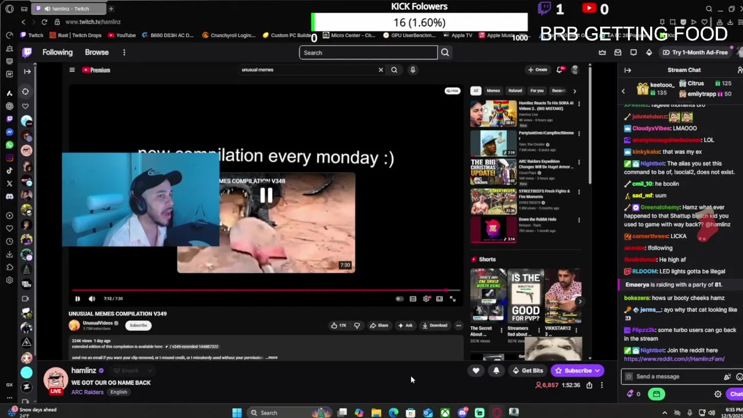Image resolution: width=743 pixels, height=418 pixels.
Task: Click Windows Start button on taskbar
Action: (237, 413)
